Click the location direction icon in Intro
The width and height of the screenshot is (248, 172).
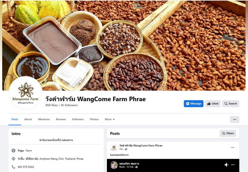click(x=14, y=159)
